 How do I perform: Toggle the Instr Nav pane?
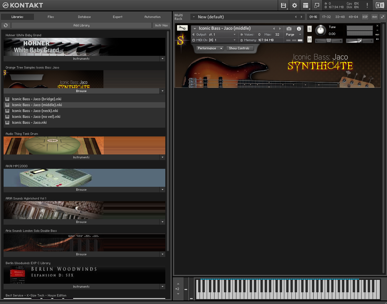[x=161, y=25]
